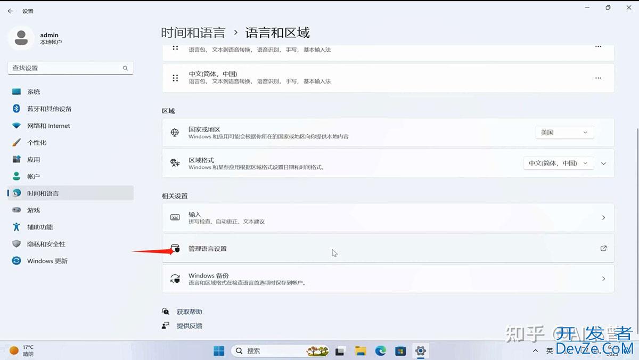Screen dimensions: 639x360
Task: Open the Windows Start menu
Action: click(x=219, y=351)
